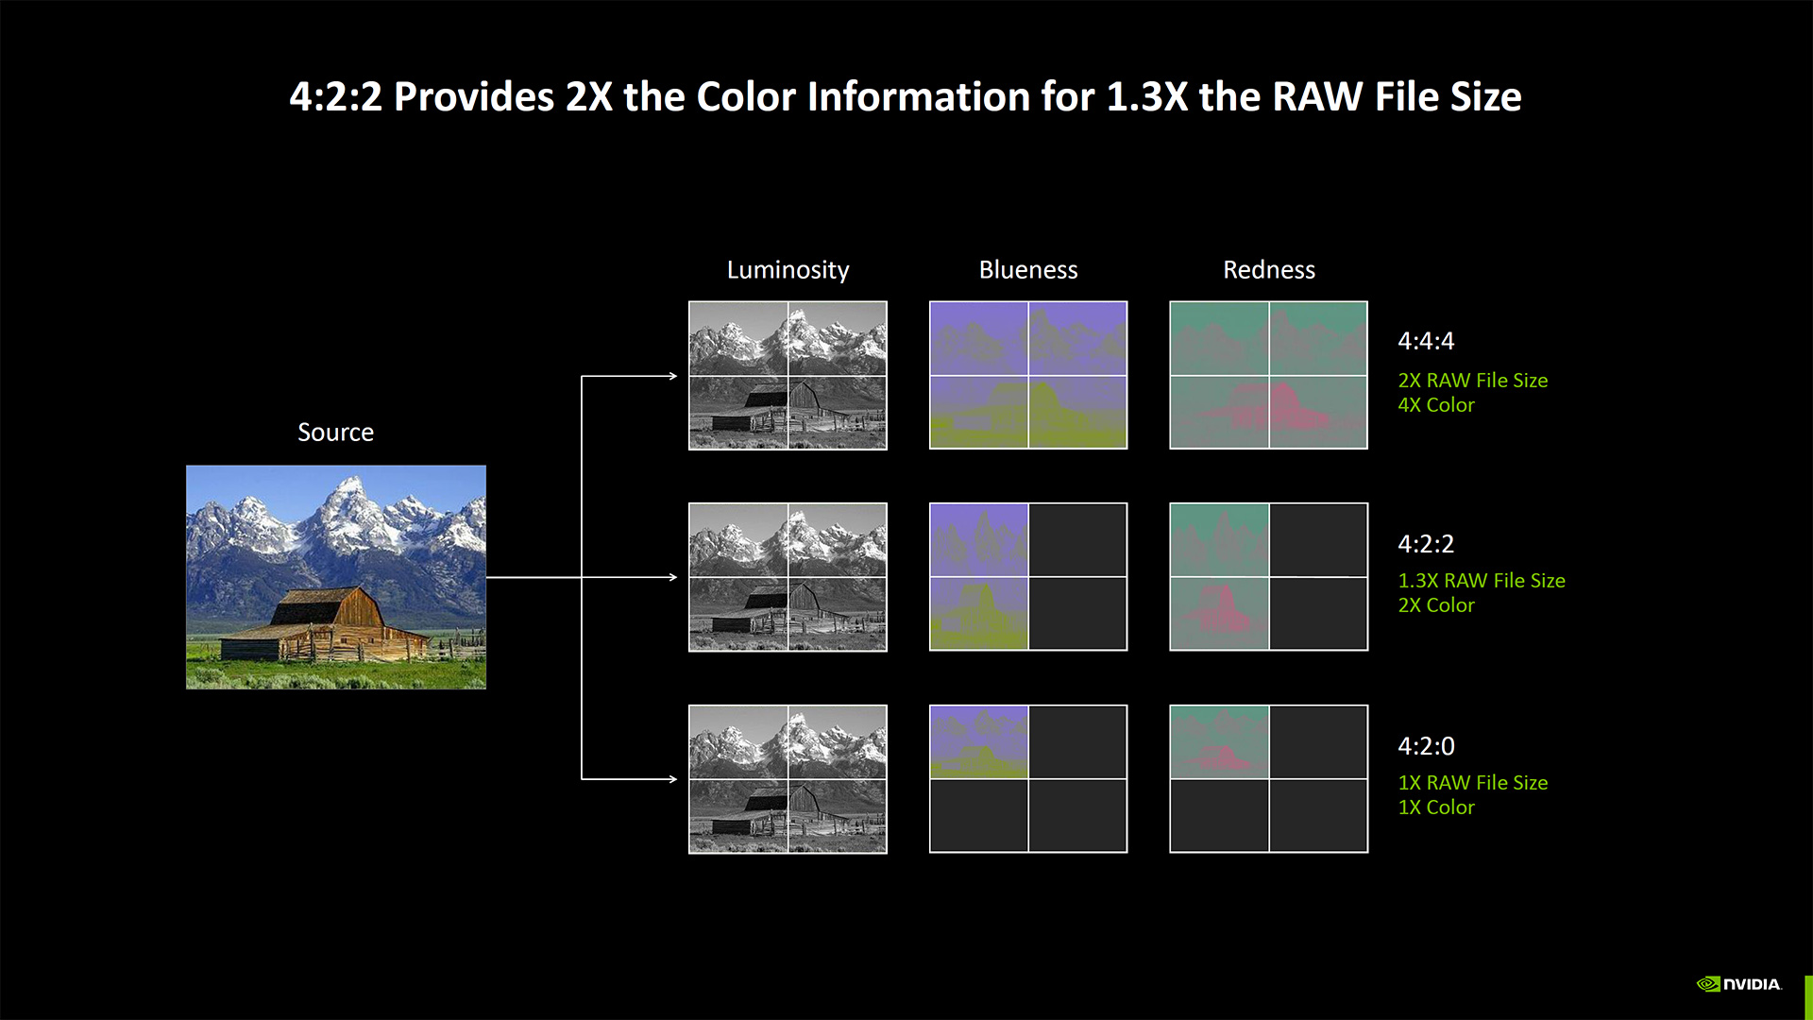Select the '1X RAW File Size' text
The width and height of the screenshot is (1813, 1020).
tap(1473, 782)
